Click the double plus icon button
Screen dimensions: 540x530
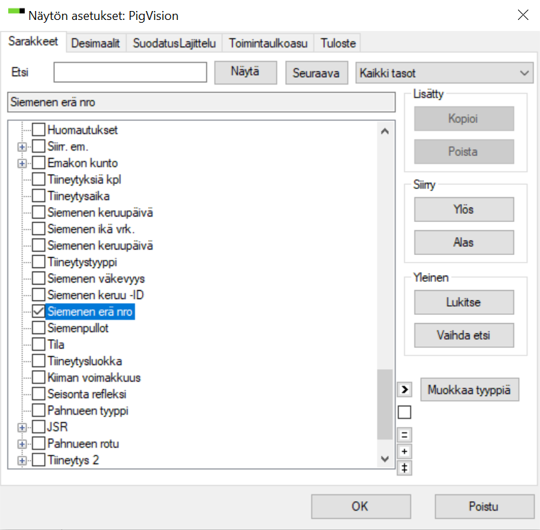(404, 468)
